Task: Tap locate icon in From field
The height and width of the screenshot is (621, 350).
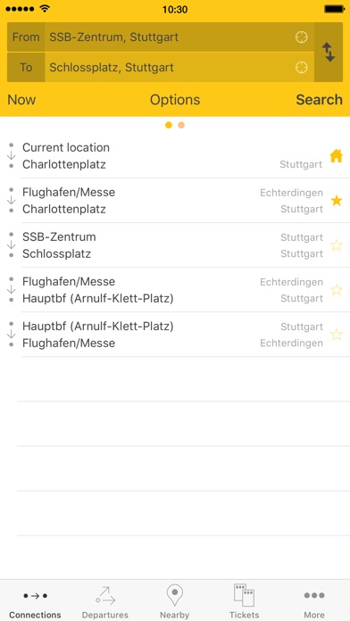Action: coord(302,37)
